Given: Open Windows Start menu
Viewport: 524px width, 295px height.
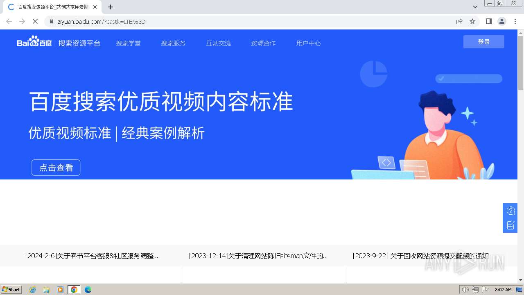Looking at the screenshot, I should point(11,290).
